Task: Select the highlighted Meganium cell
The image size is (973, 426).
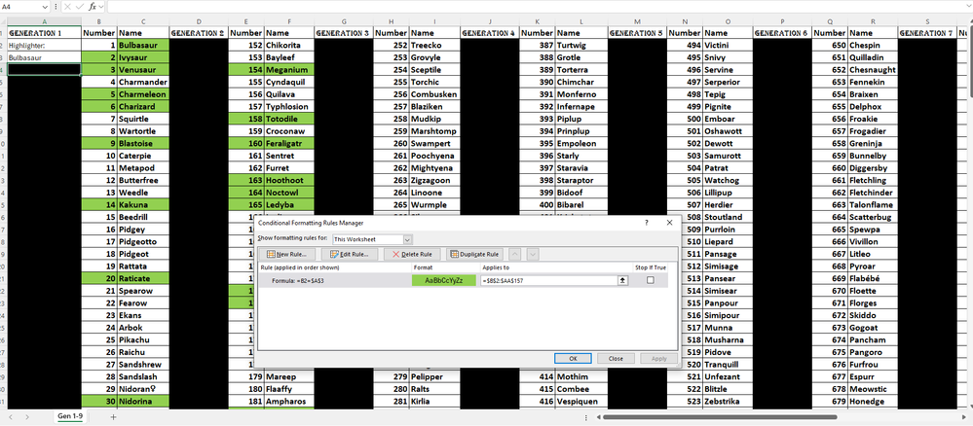Action: pos(289,69)
